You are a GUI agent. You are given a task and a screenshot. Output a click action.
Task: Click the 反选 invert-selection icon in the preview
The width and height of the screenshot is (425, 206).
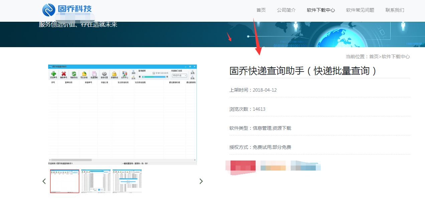coord(192,78)
